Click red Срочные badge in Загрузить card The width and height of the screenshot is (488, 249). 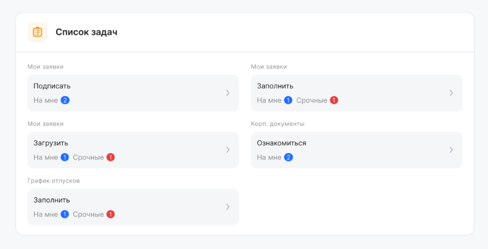tap(111, 157)
